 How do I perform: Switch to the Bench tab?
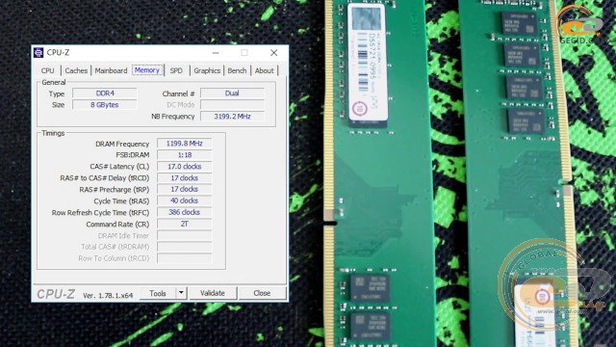237,70
